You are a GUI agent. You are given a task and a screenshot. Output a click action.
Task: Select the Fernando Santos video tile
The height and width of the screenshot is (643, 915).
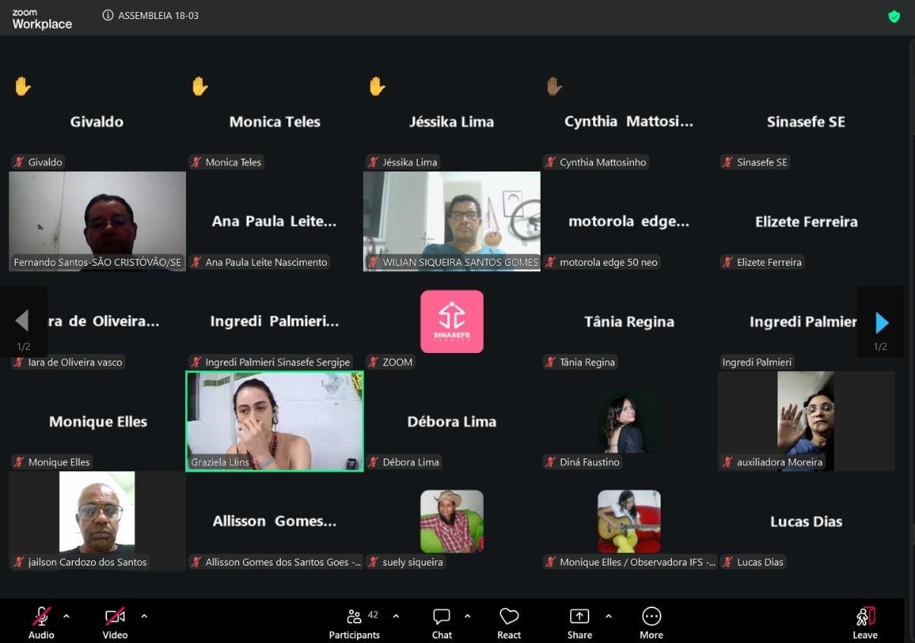97,221
